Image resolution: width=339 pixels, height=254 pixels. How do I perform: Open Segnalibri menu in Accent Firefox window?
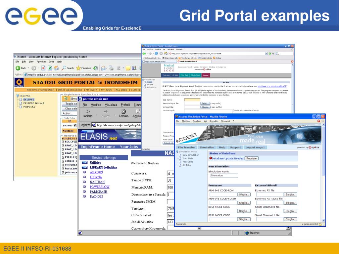point(214,121)
